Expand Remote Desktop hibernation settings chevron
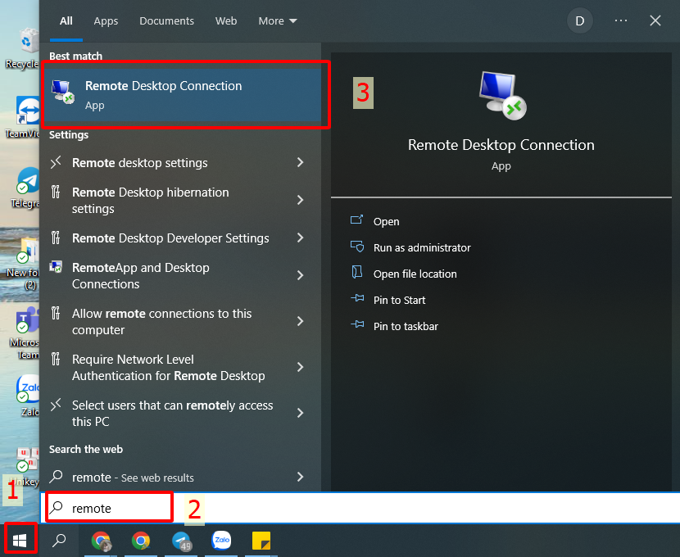This screenshot has height=557, width=680. (300, 200)
